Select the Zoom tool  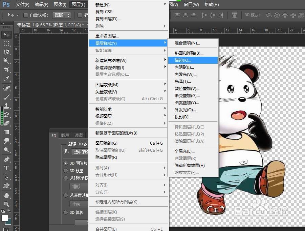pyautogui.click(x=6, y=204)
